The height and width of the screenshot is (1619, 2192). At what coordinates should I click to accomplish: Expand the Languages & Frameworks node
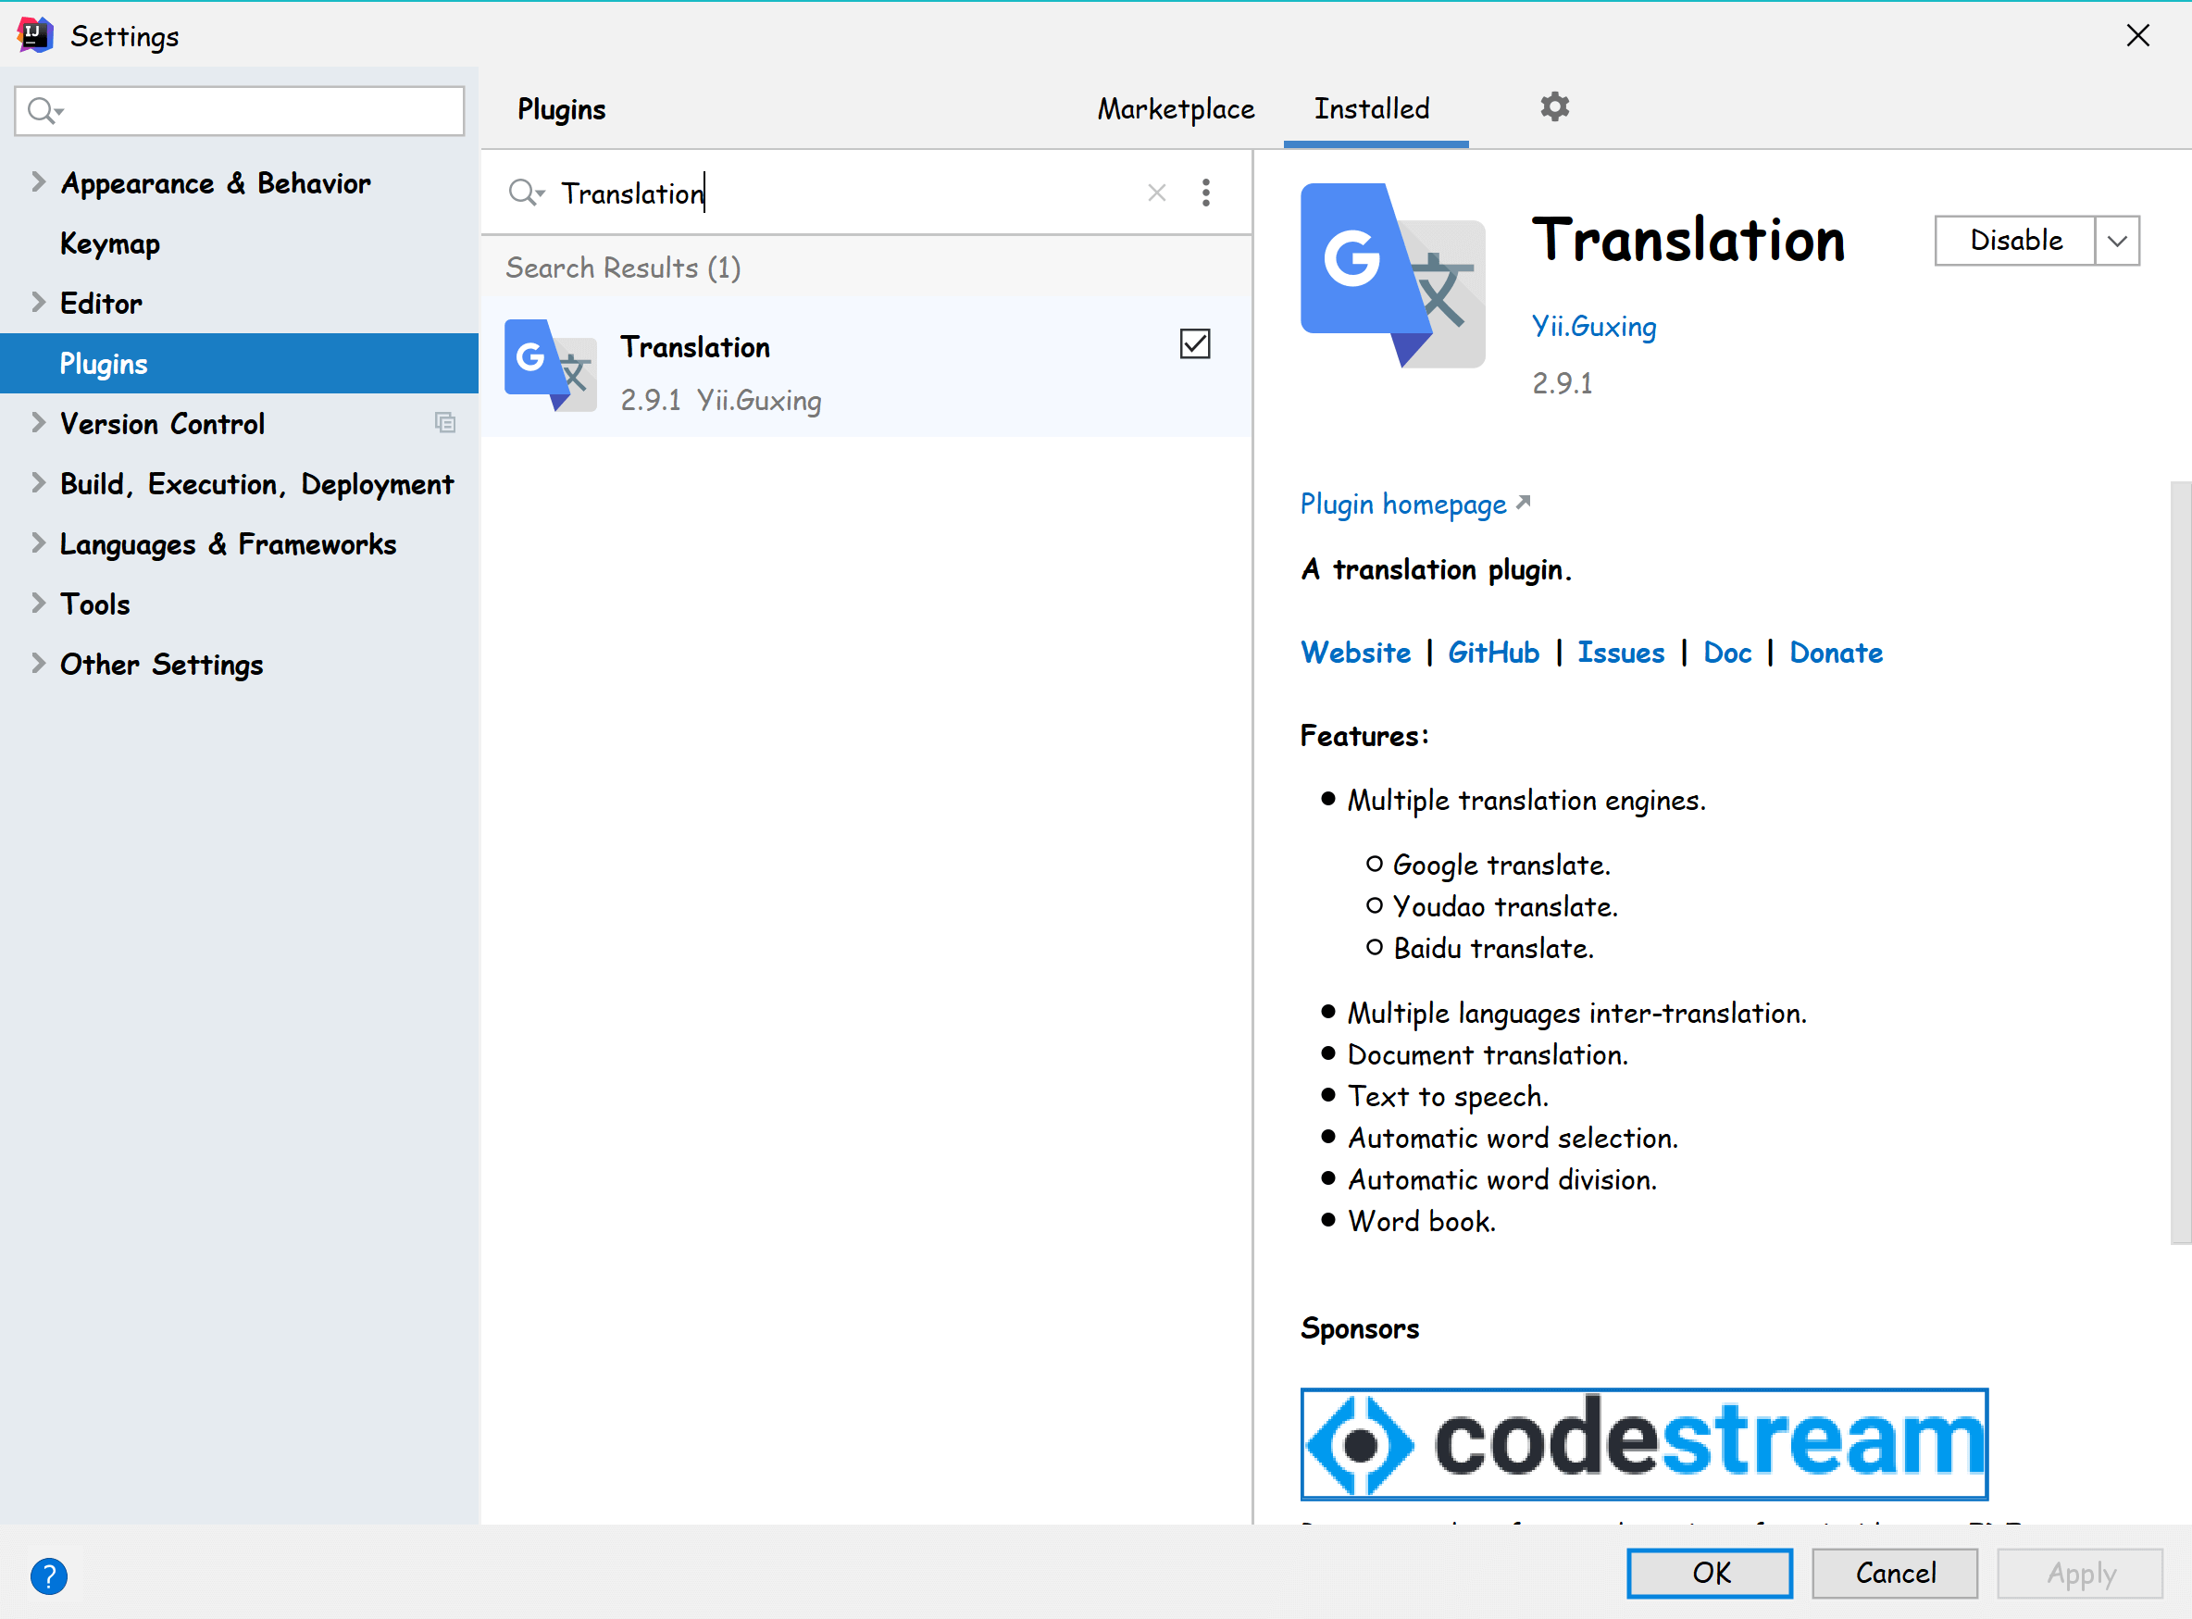pyautogui.click(x=38, y=544)
